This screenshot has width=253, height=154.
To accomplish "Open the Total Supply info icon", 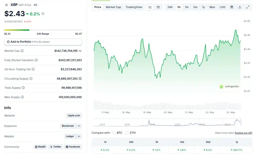I will point(23,88).
